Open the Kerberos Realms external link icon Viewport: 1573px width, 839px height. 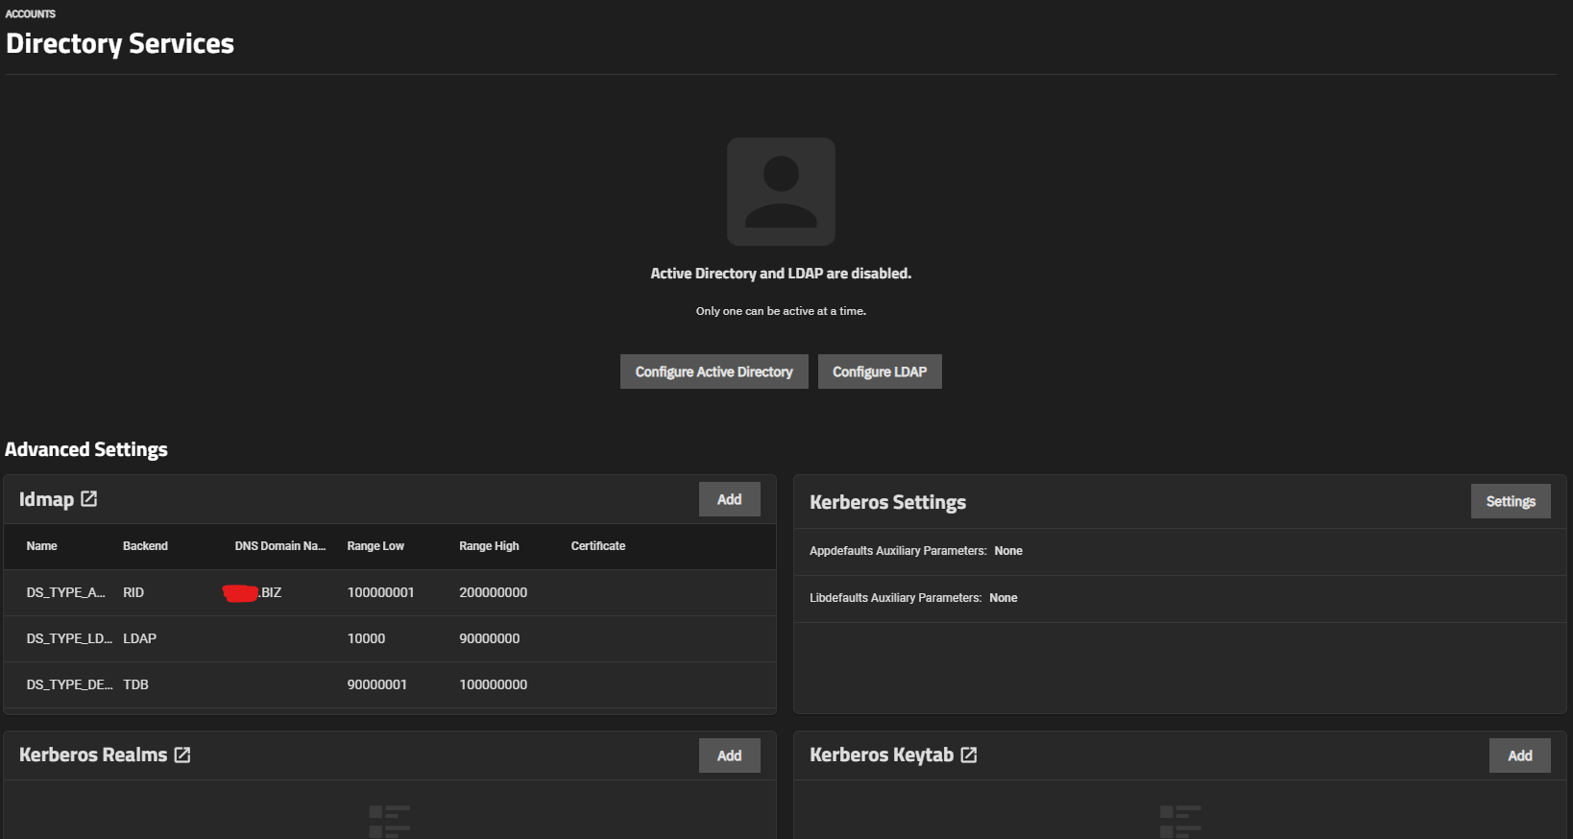[182, 755]
